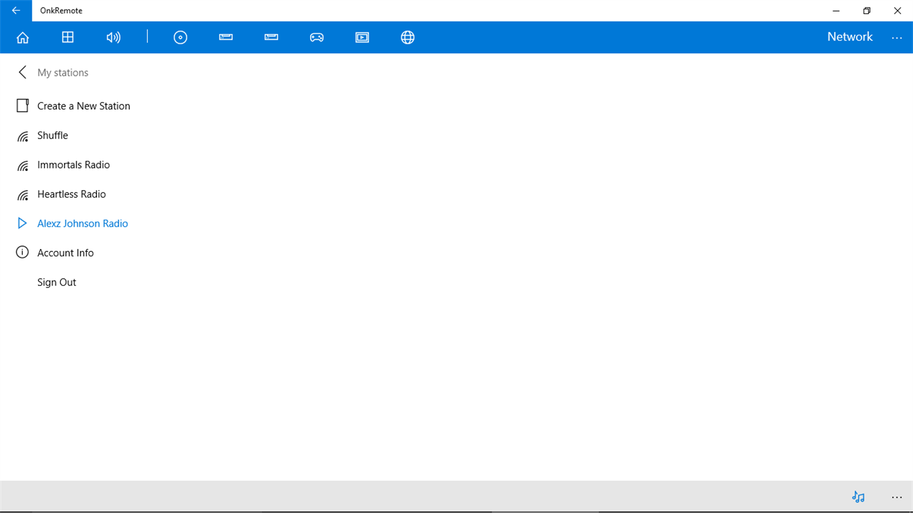The width and height of the screenshot is (913, 513).
Task: Select the first receiver box input icon
Action: (226, 37)
